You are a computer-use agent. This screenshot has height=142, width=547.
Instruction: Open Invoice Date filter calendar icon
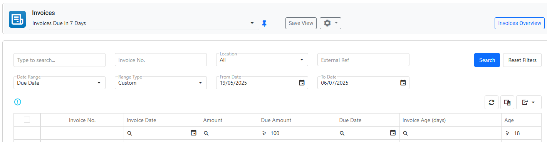(x=194, y=133)
